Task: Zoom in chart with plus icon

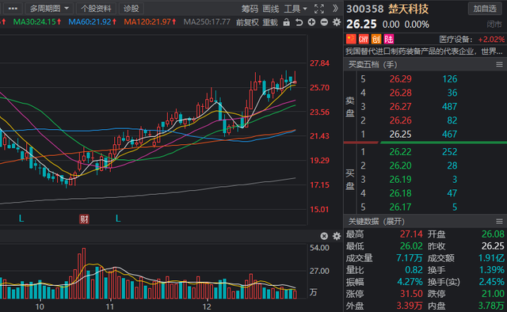Action: click(x=311, y=22)
